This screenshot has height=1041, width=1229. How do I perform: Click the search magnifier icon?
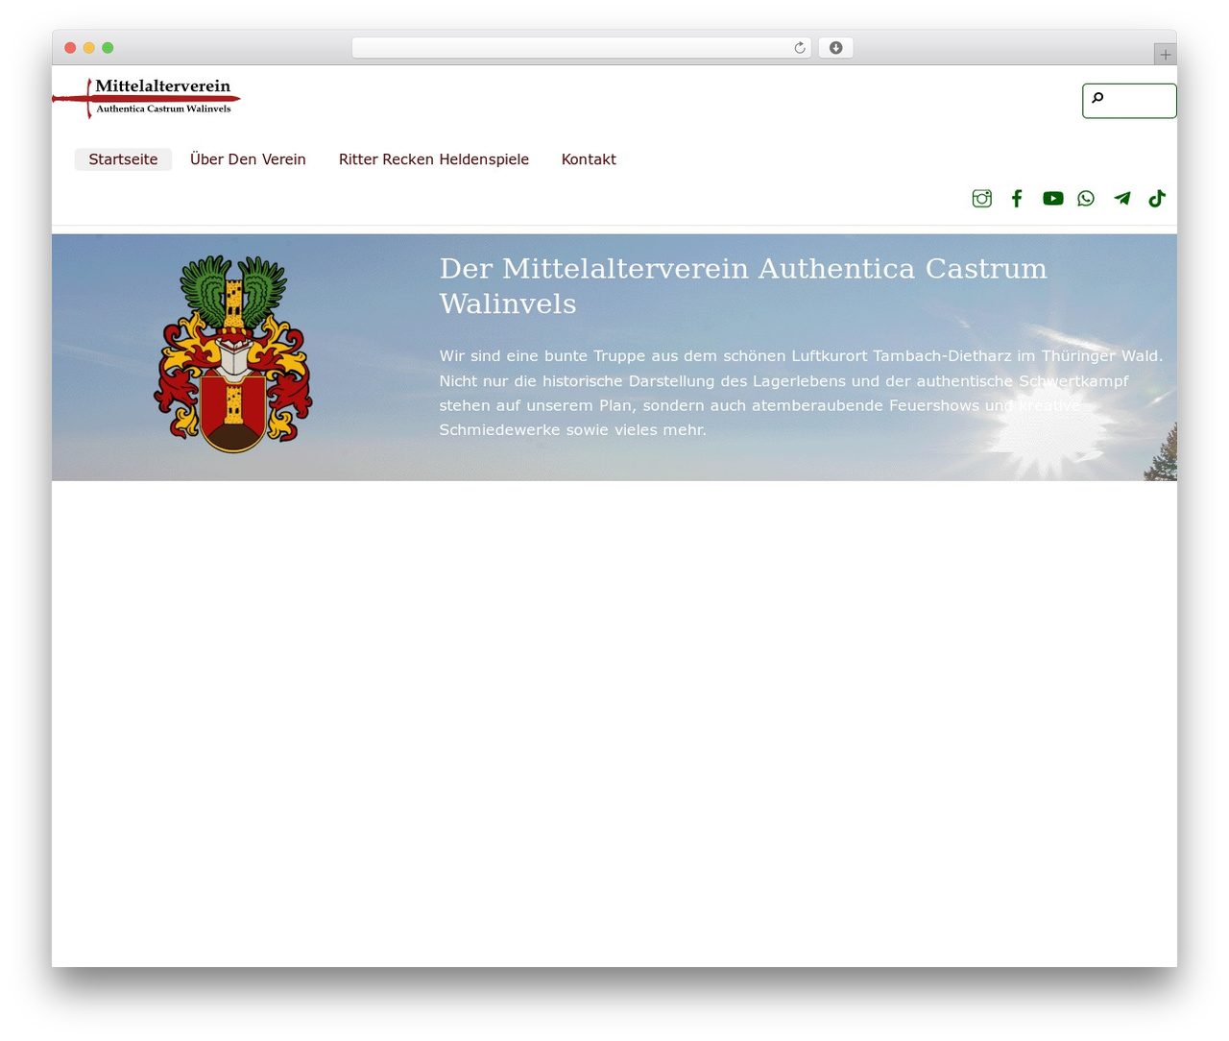click(1097, 98)
